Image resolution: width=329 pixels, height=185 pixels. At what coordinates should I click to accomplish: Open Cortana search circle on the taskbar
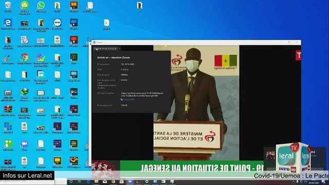(x=71, y=181)
